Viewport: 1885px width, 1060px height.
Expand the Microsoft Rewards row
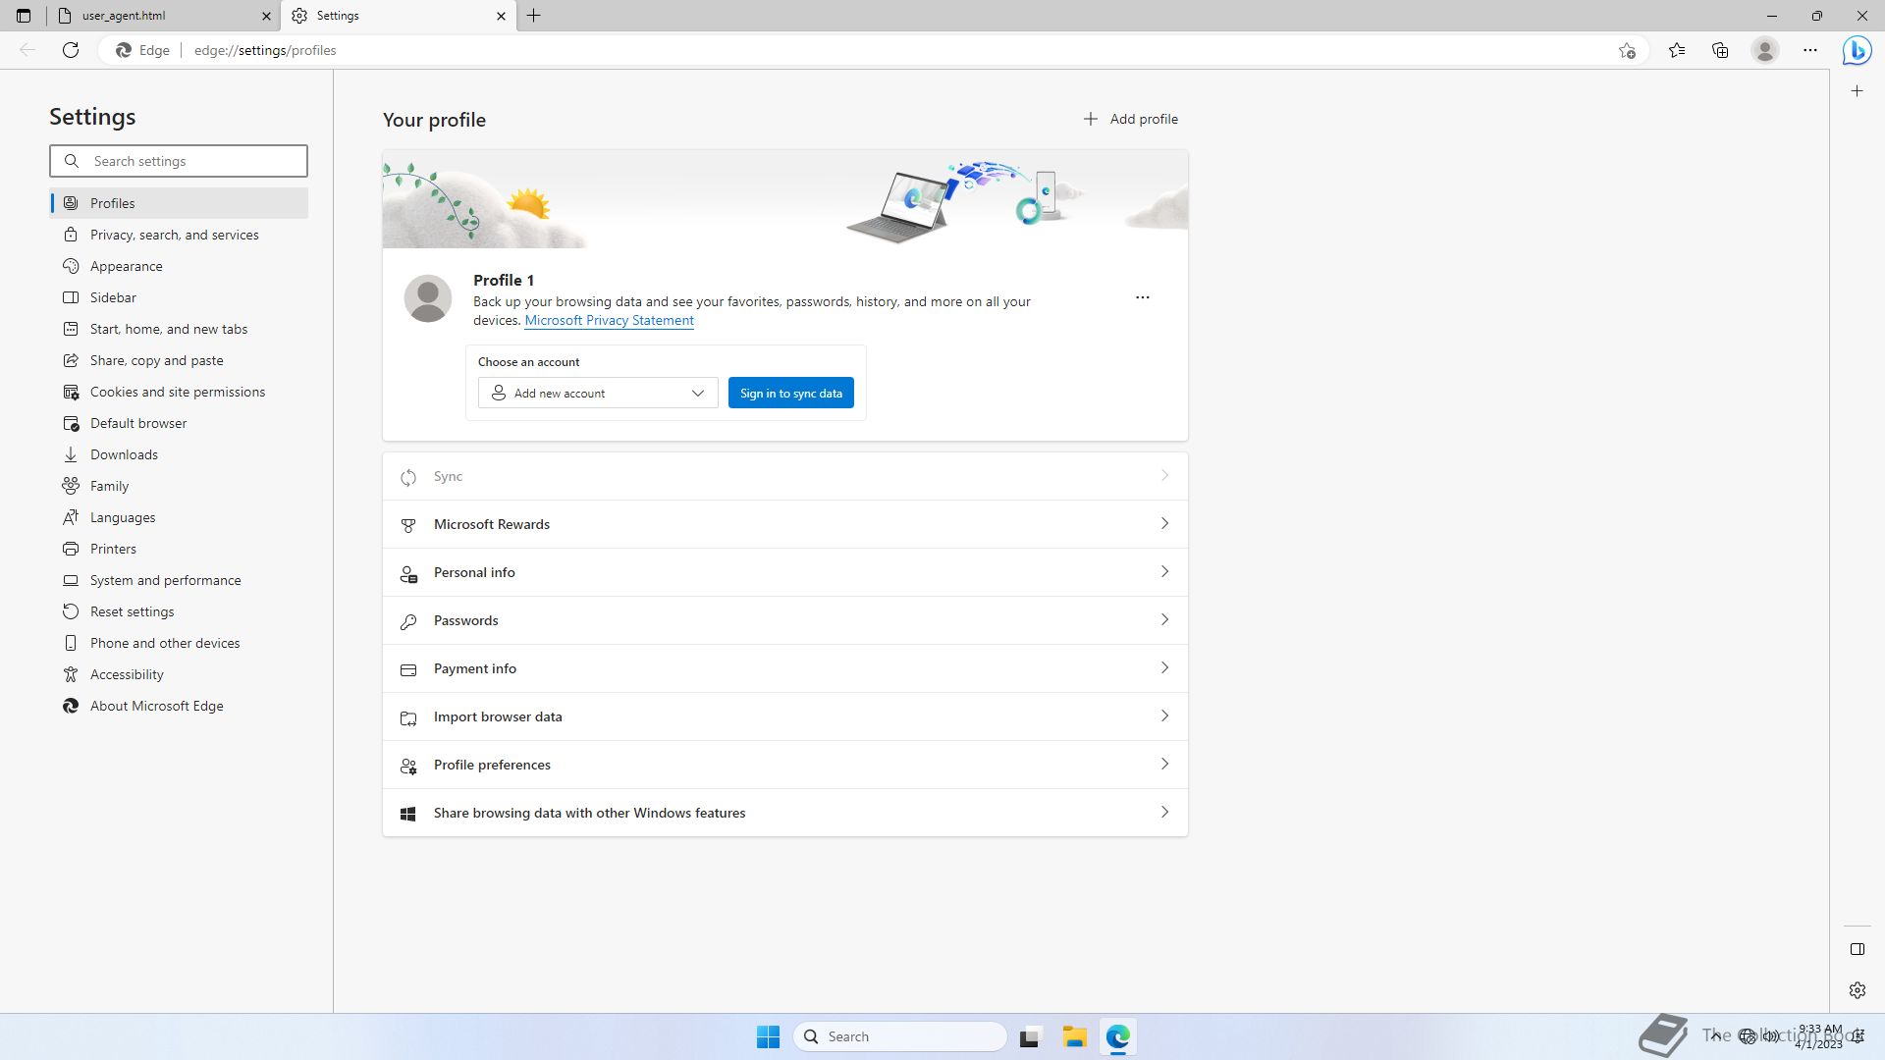point(785,524)
